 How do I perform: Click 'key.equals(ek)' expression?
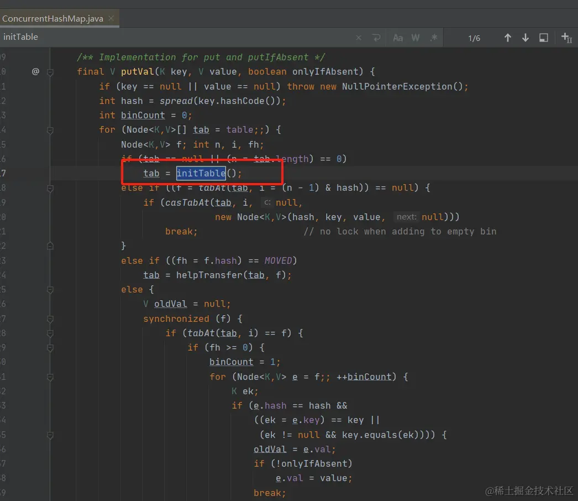380,435
